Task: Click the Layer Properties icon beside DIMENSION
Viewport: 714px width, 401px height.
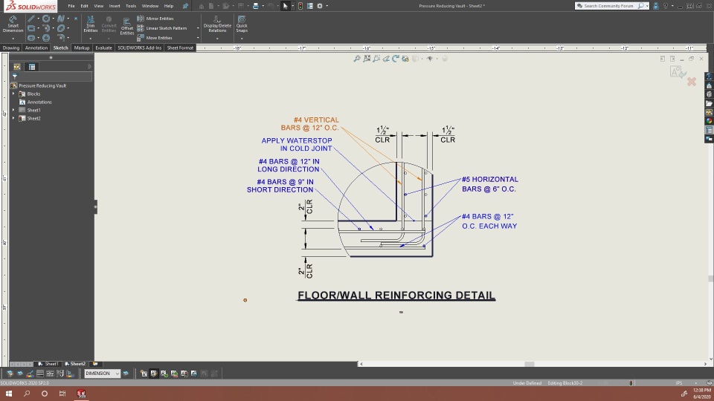Action: click(x=126, y=374)
